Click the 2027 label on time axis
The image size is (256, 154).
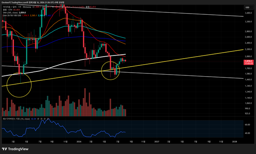click(x=157, y=142)
